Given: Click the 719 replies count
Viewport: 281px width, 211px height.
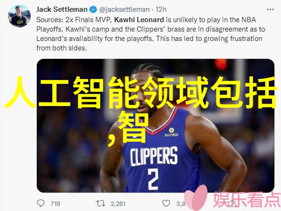Looking at the screenshot, I should coord(55,203).
